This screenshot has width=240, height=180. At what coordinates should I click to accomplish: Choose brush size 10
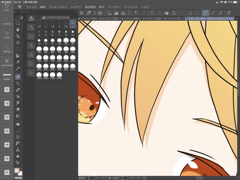73,33
